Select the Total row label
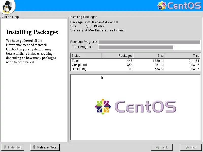This screenshot has width=203, height=152. pyautogui.click(x=75, y=61)
